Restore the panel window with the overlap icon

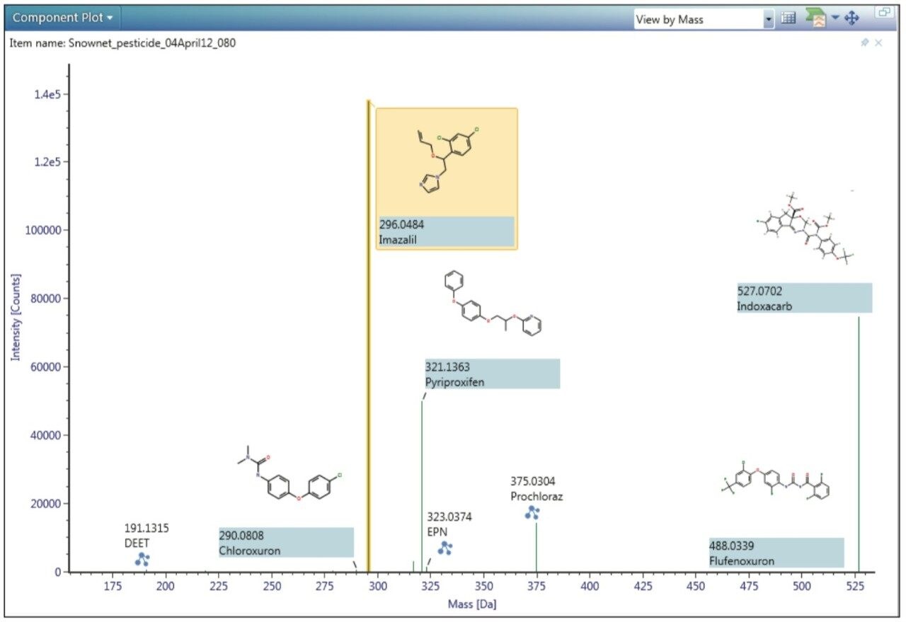[883, 12]
